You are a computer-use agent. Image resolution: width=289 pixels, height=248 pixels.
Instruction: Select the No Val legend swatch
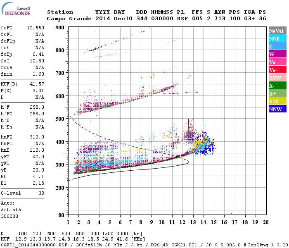click(277, 31)
